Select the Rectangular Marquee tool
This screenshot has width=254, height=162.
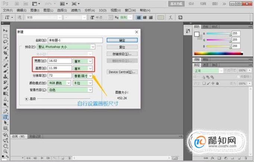click(x=5, y=36)
